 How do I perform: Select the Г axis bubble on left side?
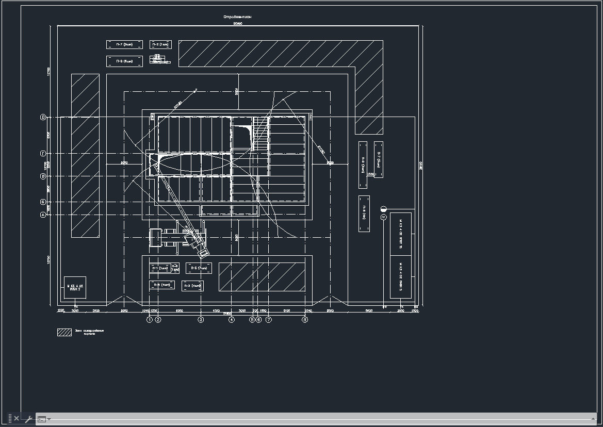coord(43,154)
